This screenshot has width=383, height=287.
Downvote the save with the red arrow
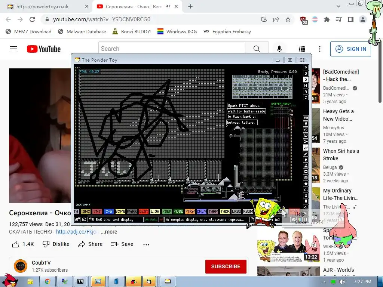(x=161, y=219)
